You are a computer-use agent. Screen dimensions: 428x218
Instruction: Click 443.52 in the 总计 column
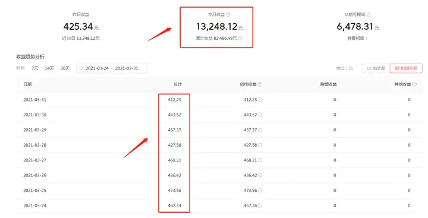coord(174,115)
